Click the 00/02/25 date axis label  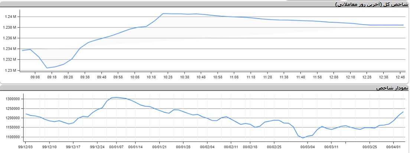tap(274, 147)
